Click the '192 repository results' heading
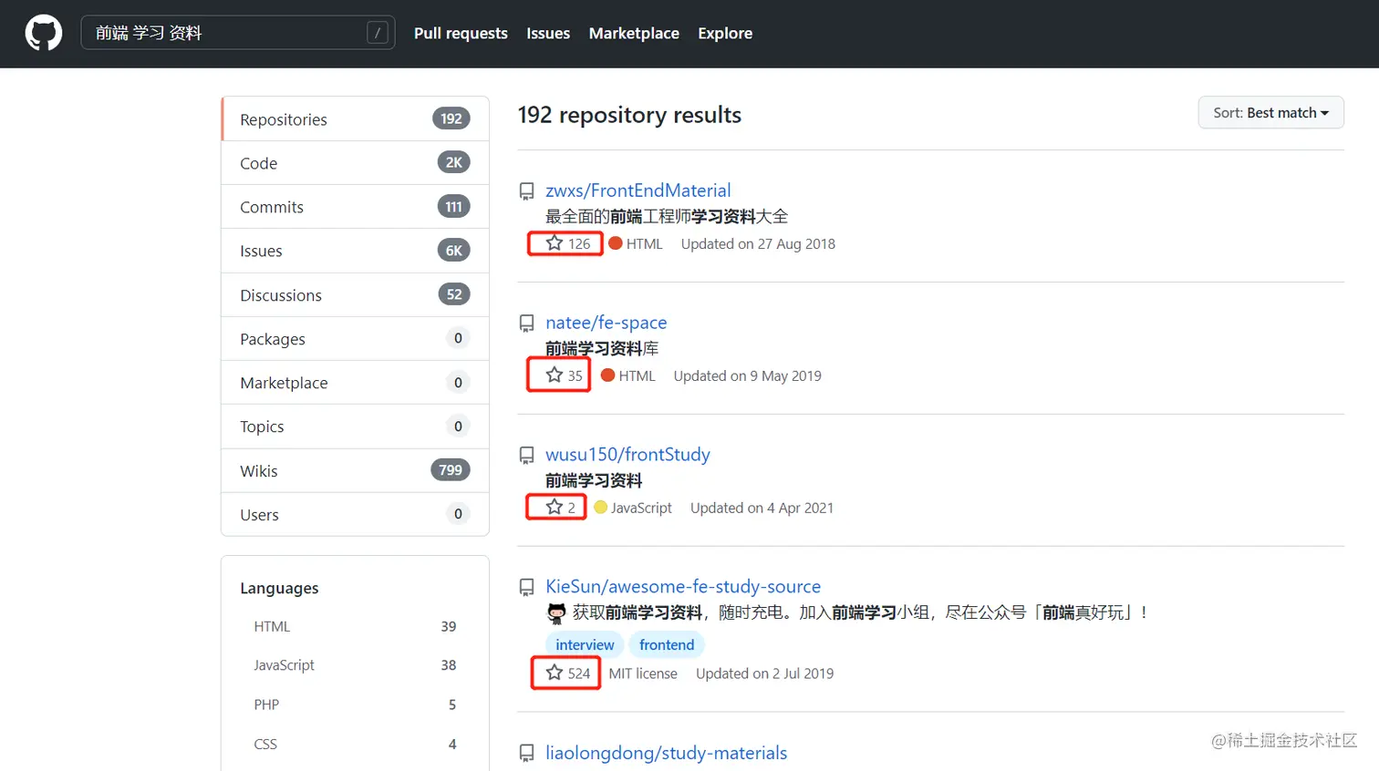Viewport: 1379px width, 771px height. point(629,115)
